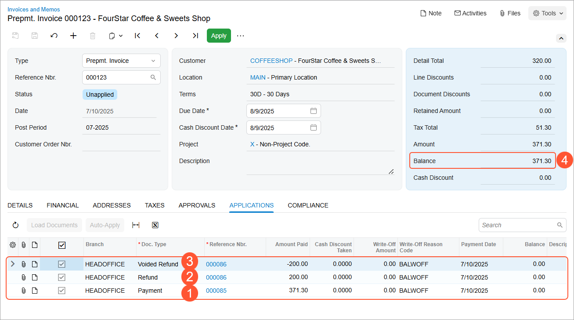The height and width of the screenshot is (320, 574).
Task: Navigate to the next record arrow
Action: pos(176,36)
